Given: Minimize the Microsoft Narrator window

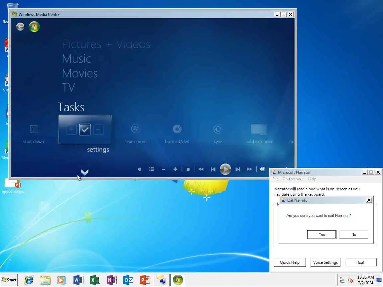Looking at the screenshot, I should [x=364, y=172].
